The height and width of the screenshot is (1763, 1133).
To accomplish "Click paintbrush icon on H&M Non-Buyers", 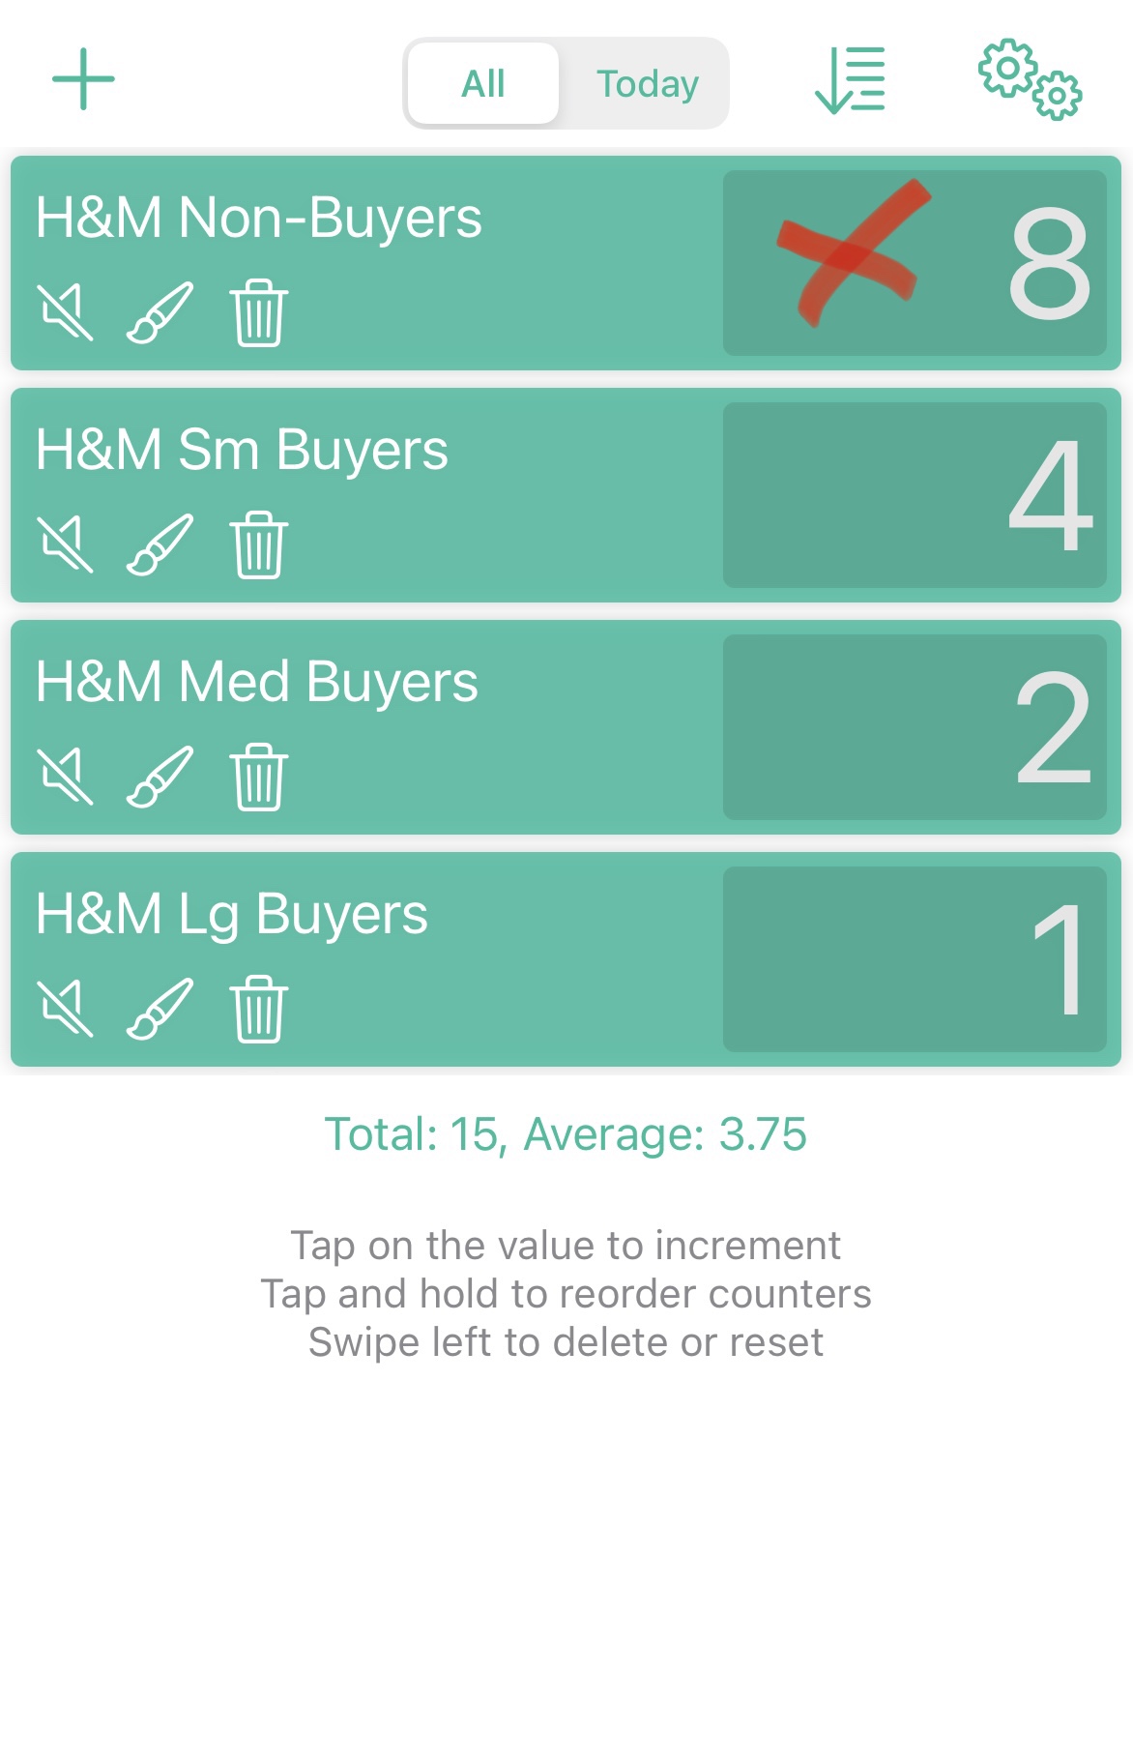I will [160, 312].
